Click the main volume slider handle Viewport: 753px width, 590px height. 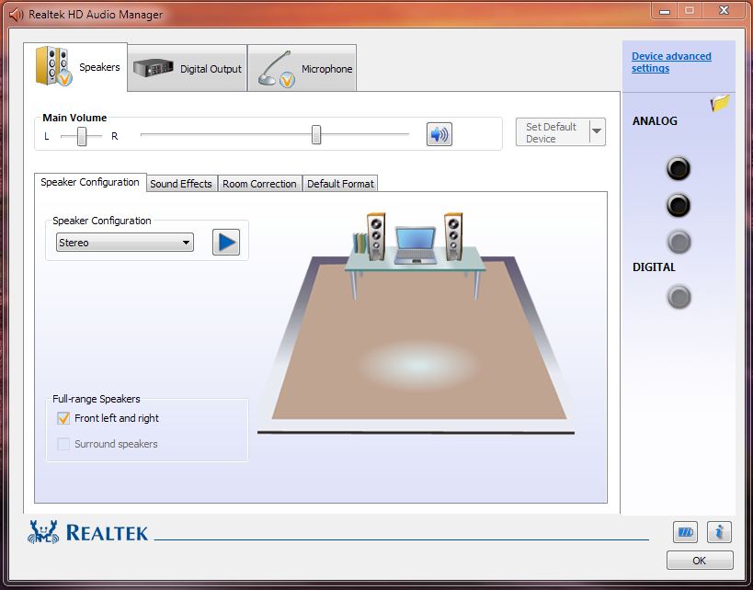tap(316, 135)
